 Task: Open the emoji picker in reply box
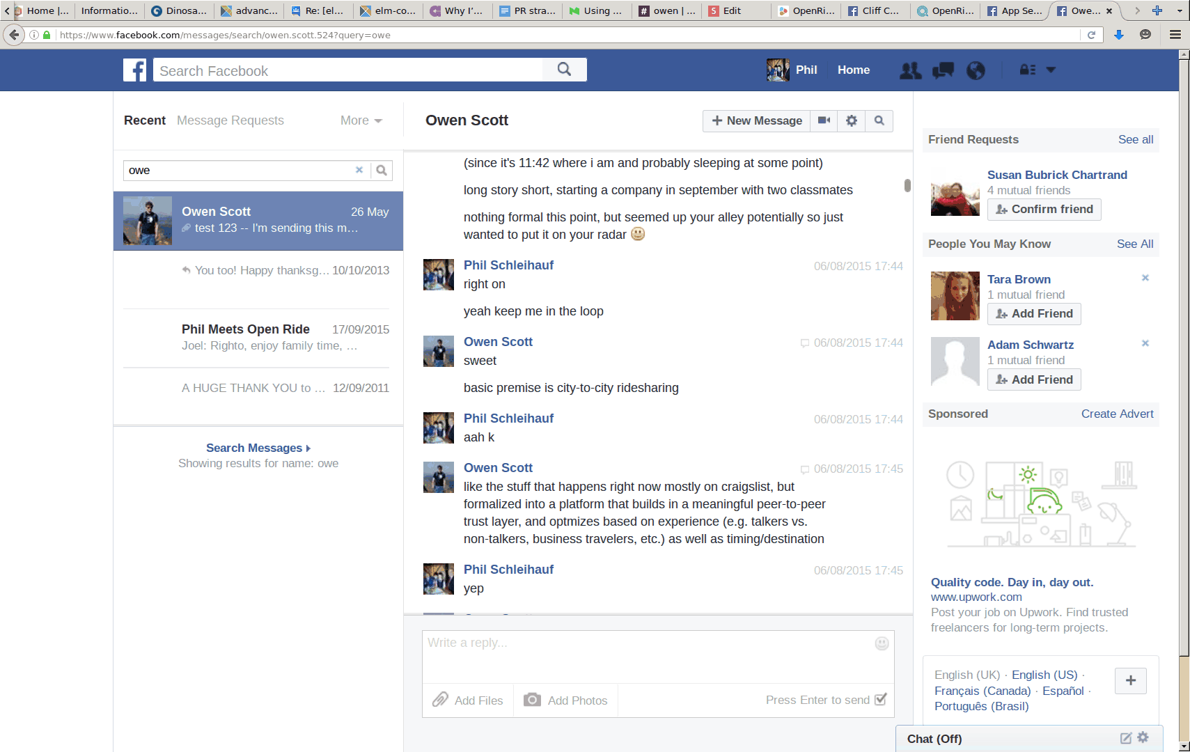coord(882,643)
